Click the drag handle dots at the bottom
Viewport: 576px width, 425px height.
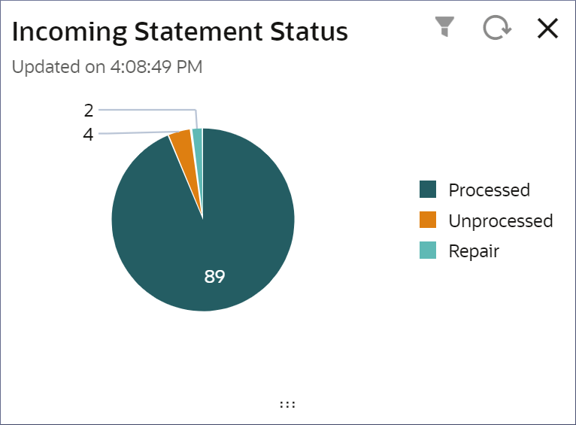[287, 405]
